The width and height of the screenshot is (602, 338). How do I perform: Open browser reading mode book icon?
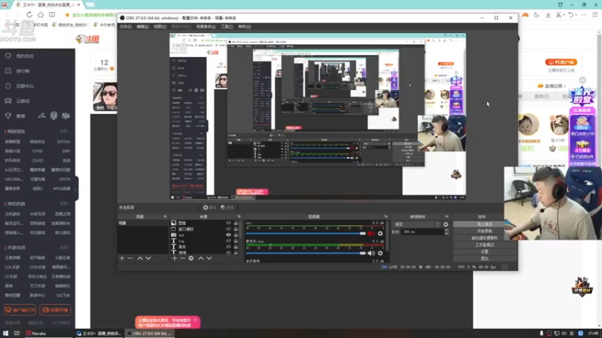pos(52,14)
